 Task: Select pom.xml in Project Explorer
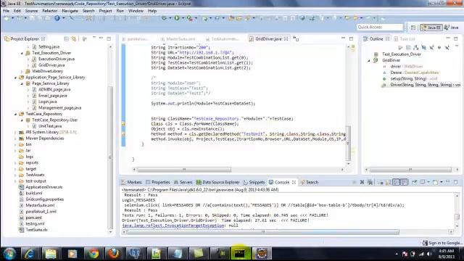[33, 217]
